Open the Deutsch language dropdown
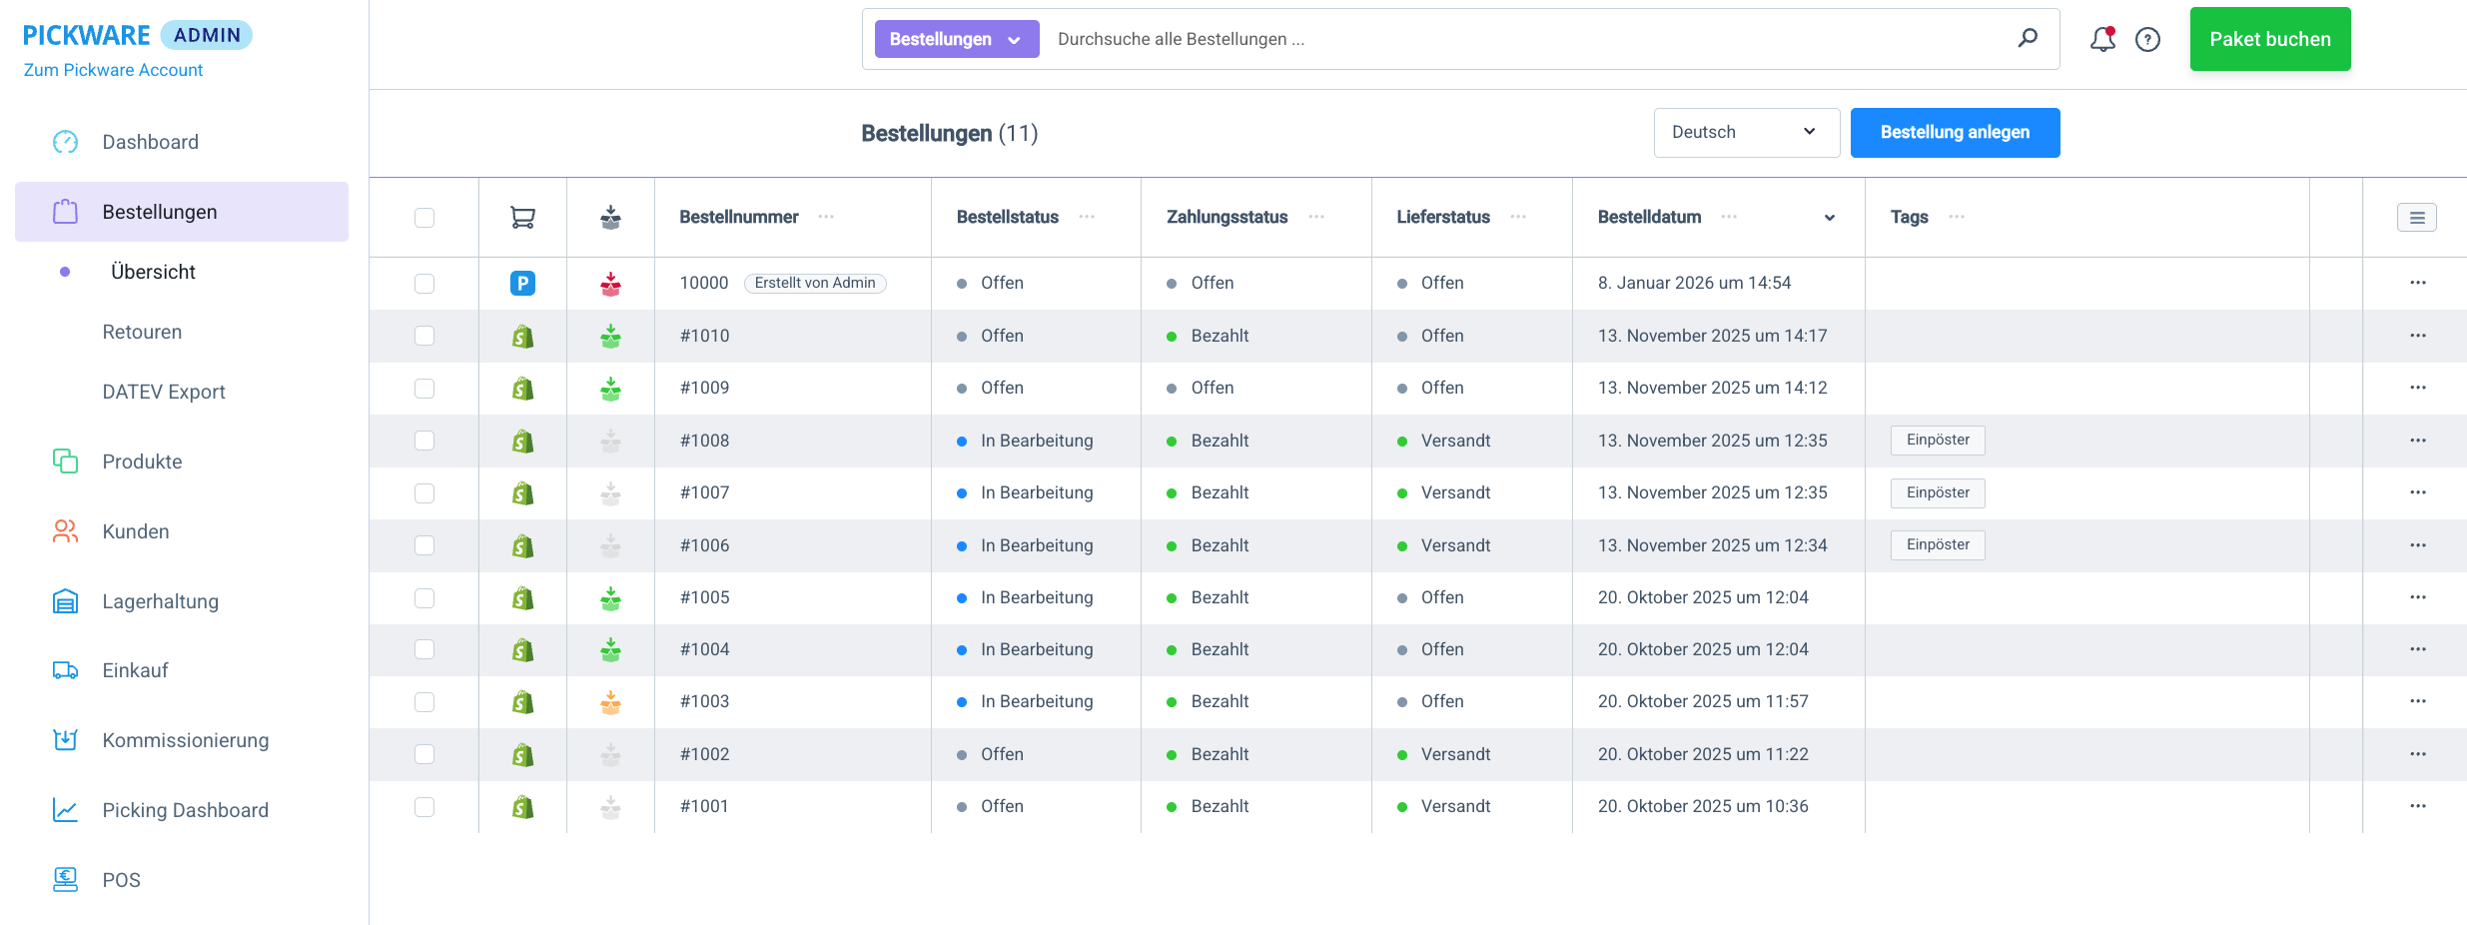2467x925 pixels. click(1746, 133)
